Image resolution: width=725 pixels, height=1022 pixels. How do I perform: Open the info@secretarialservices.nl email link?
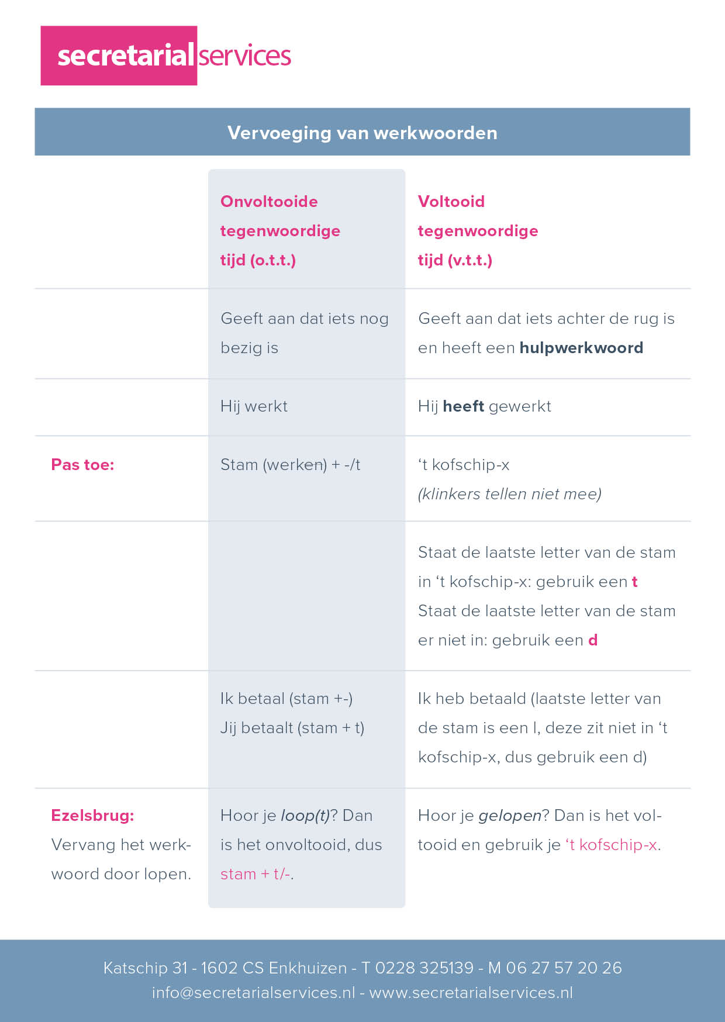tap(253, 993)
